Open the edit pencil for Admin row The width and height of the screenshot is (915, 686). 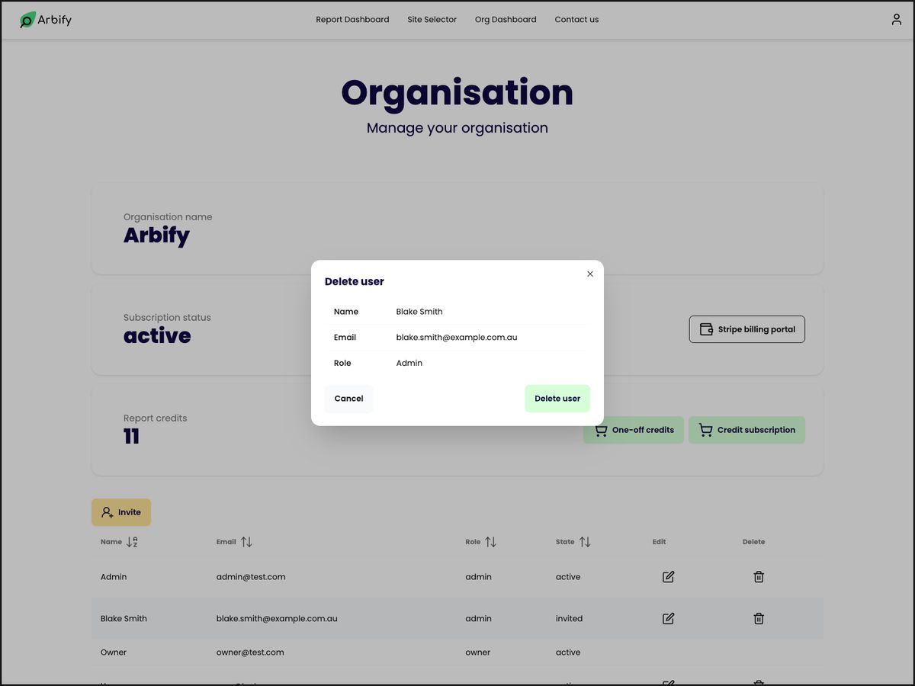coord(668,576)
